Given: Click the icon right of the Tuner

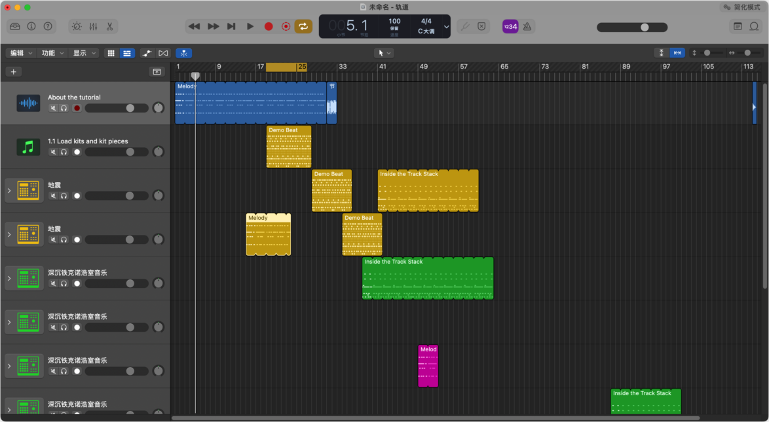Looking at the screenshot, I should point(481,26).
